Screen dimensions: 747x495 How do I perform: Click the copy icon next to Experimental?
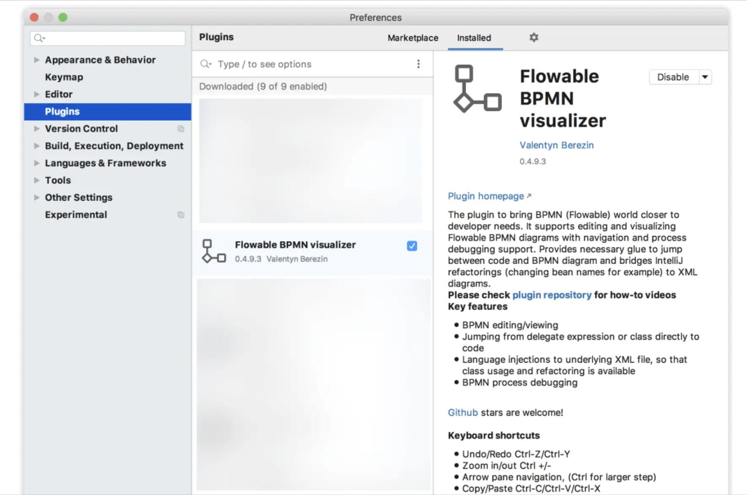(x=181, y=215)
